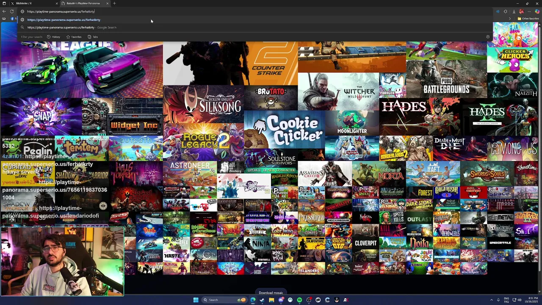The height and width of the screenshot is (305, 542).
Task: Click The Witcher Wild Hunt tile
Action: pos(338,91)
